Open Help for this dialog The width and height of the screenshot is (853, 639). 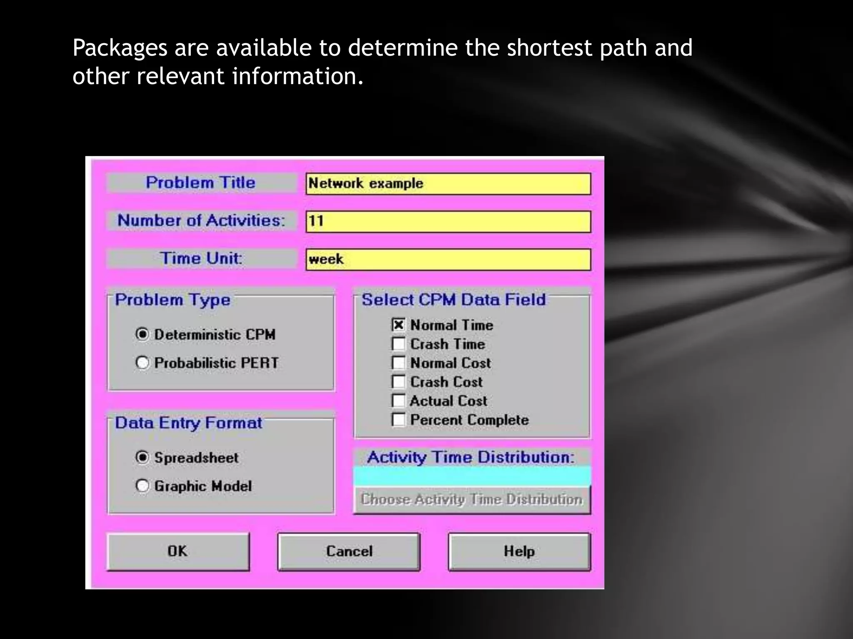(519, 551)
